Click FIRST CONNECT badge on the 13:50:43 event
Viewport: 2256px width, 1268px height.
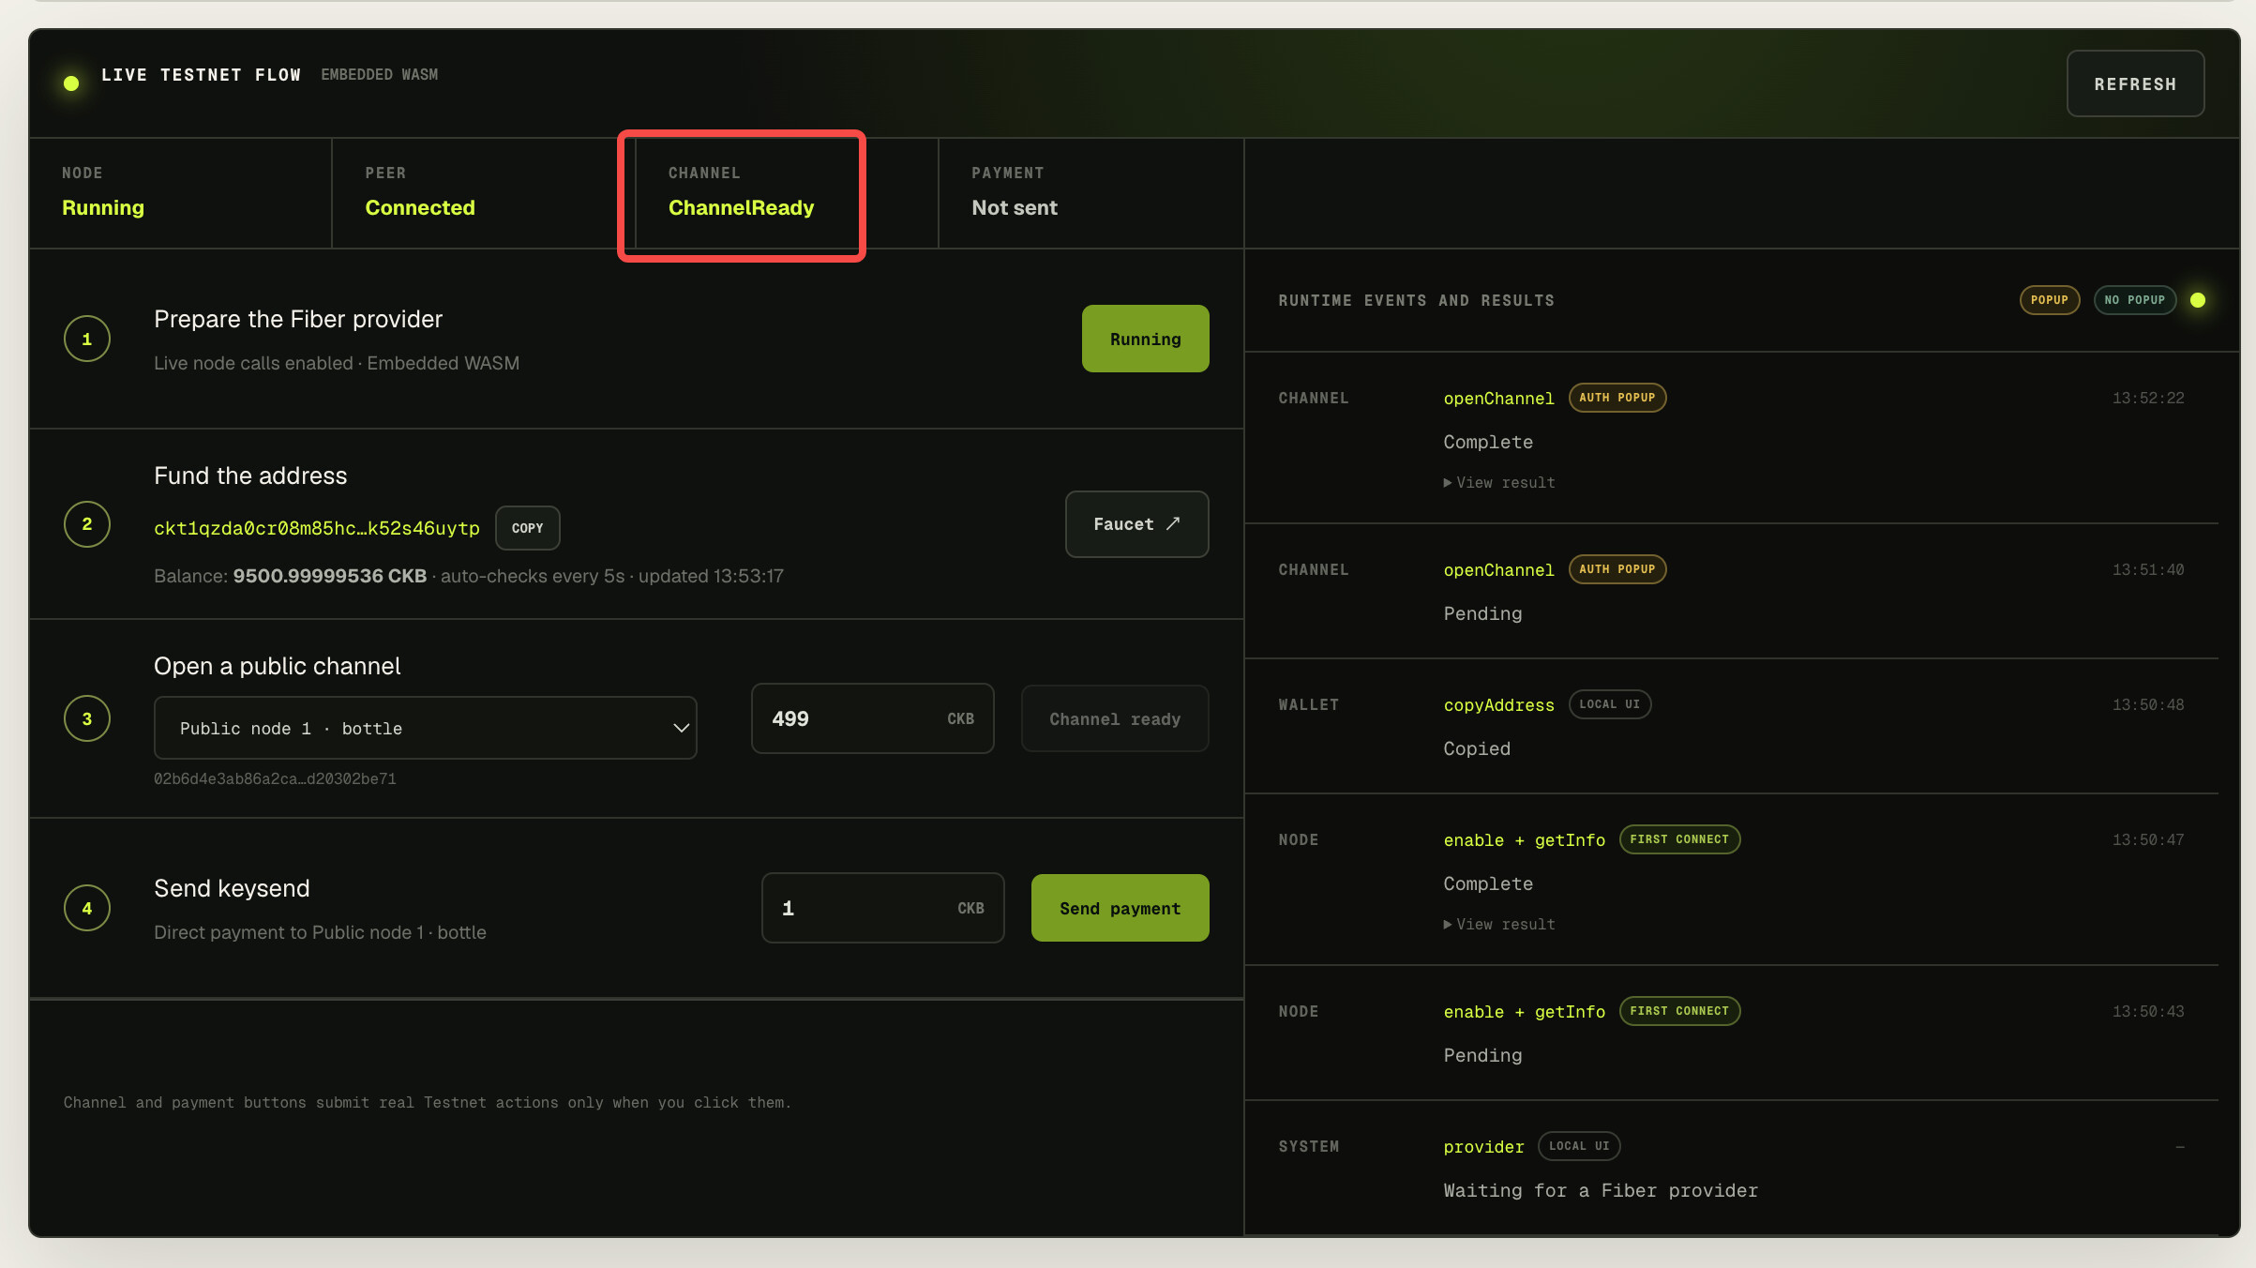point(1679,1011)
